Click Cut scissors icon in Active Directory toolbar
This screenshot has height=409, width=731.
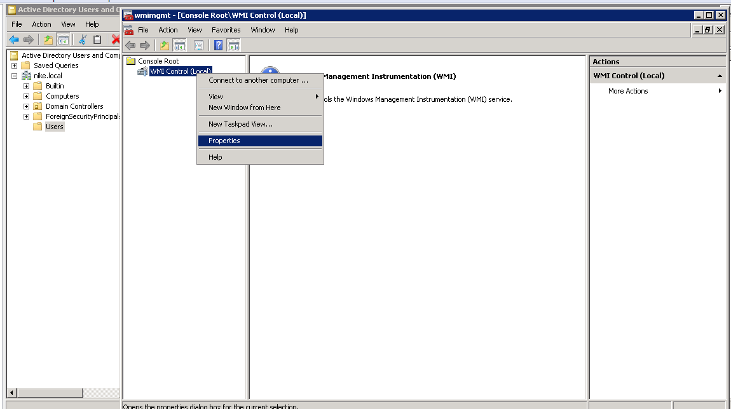[x=83, y=39]
